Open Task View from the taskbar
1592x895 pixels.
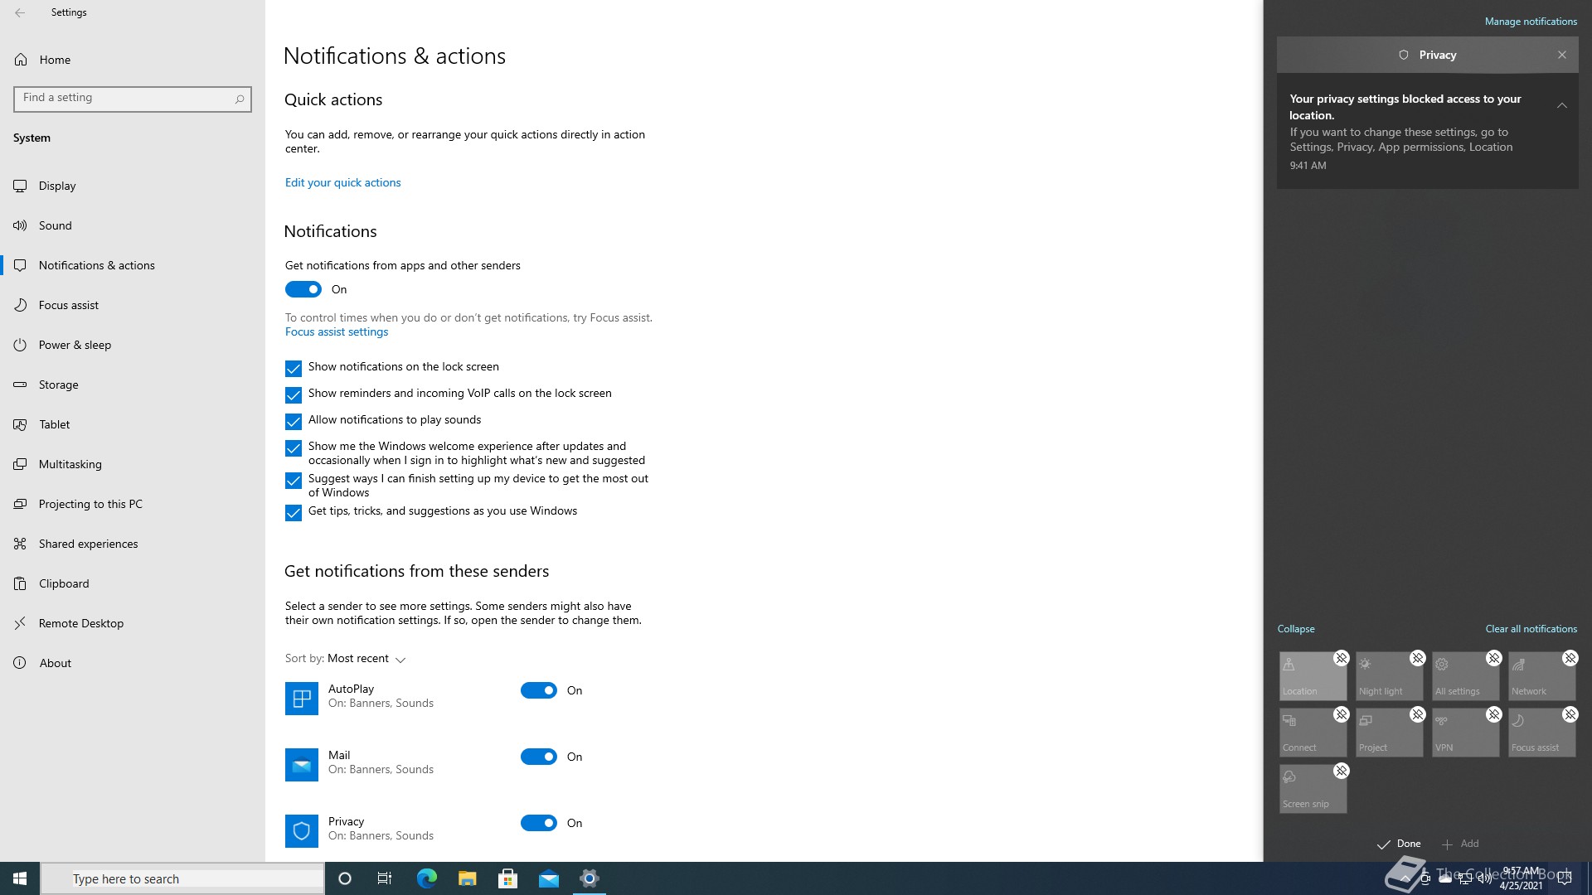tap(385, 878)
